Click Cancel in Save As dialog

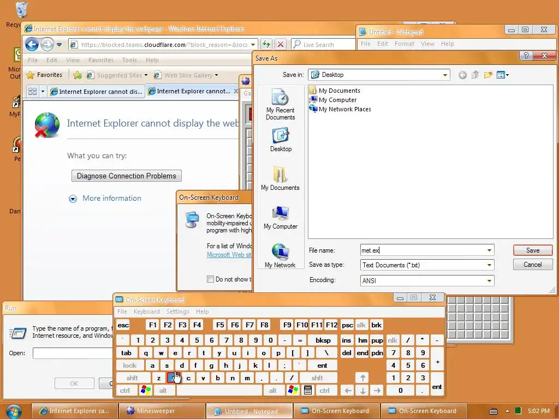coord(533,265)
